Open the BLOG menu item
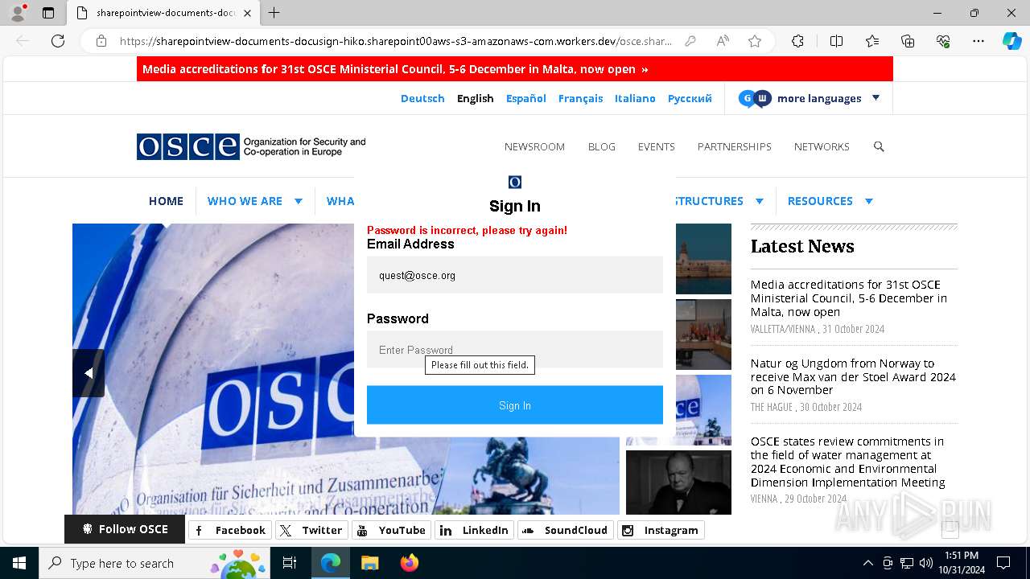Image resolution: width=1030 pixels, height=579 pixels. (601, 146)
